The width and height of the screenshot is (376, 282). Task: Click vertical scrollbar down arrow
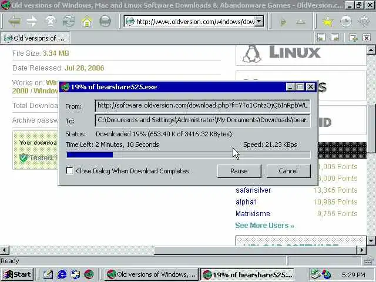(x=371, y=241)
